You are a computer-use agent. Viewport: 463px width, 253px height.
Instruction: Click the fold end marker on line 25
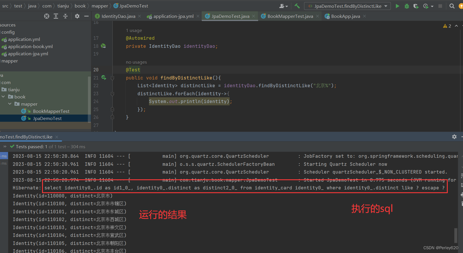[x=112, y=109]
